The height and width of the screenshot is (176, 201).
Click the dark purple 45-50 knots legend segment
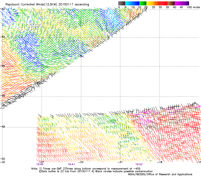pyautogui.click(x=185, y=3)
